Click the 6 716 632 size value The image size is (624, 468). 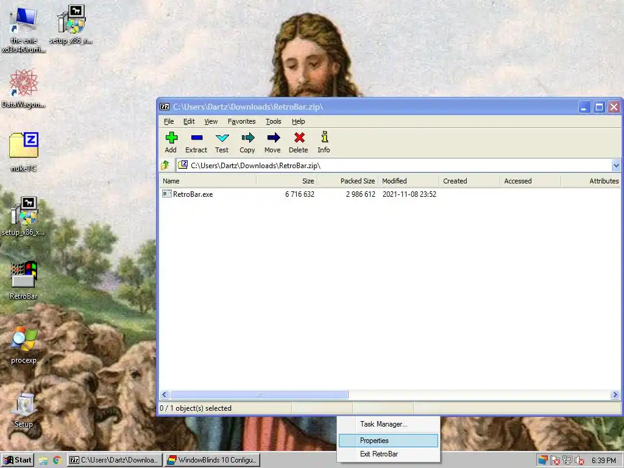point(300,194)
